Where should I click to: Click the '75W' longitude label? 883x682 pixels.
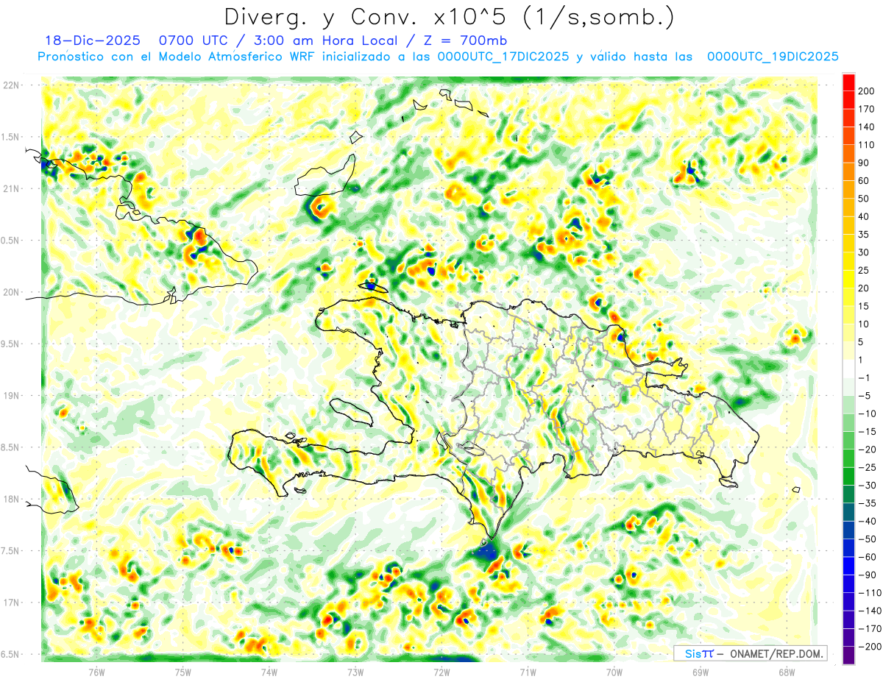[x=182, y=672]
